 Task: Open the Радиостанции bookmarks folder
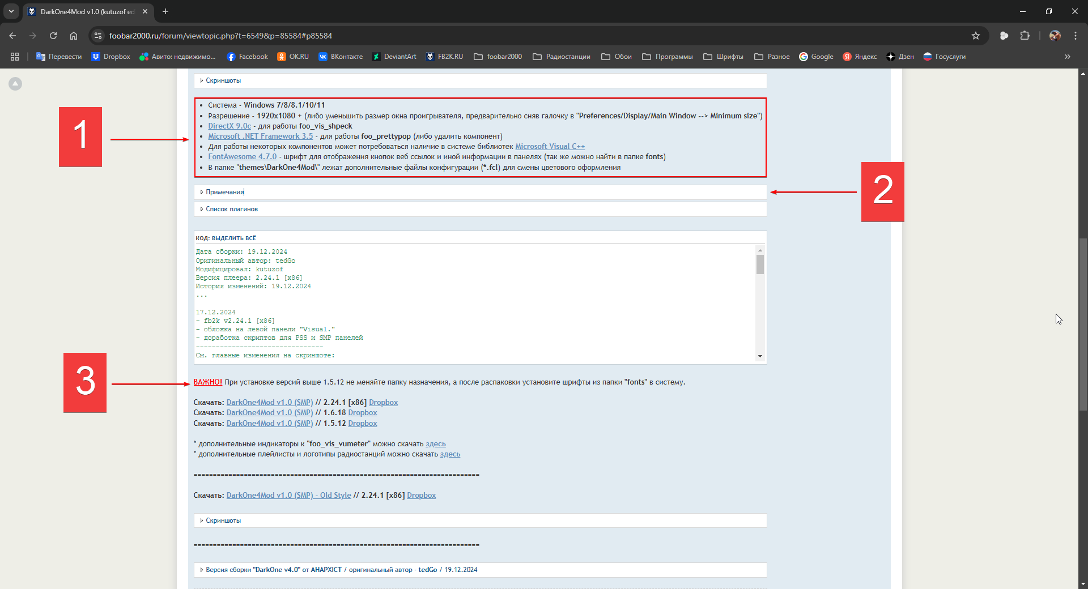tap(562, 57)
